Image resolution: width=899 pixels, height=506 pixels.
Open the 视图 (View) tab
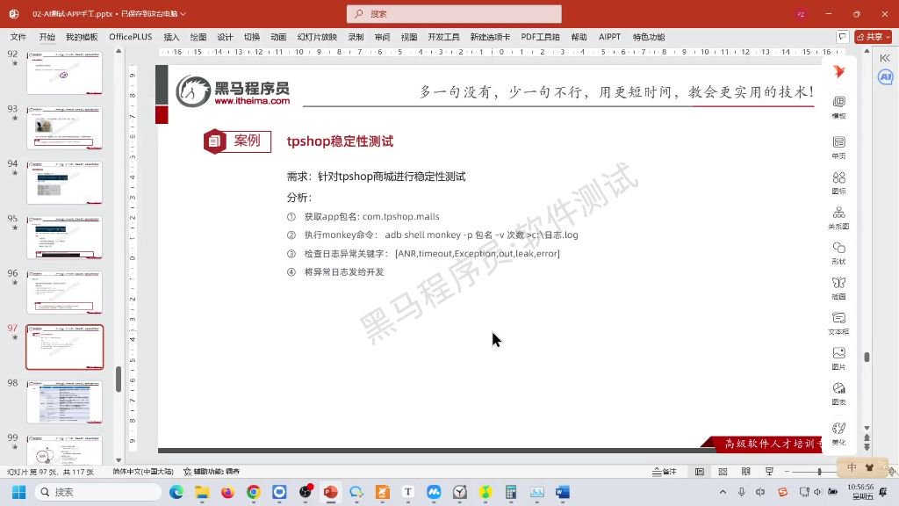[409, 37]
